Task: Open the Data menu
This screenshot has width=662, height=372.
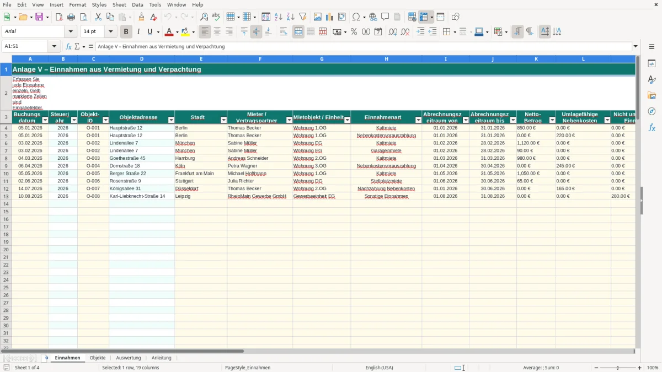Action: pos(137,4)
